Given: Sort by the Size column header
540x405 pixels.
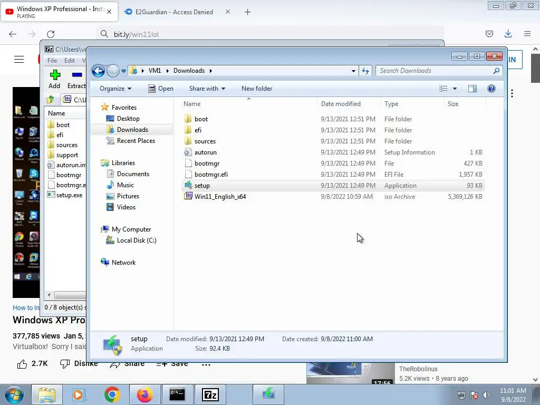Looking at the screenshot, I should (x=465, y=104).
